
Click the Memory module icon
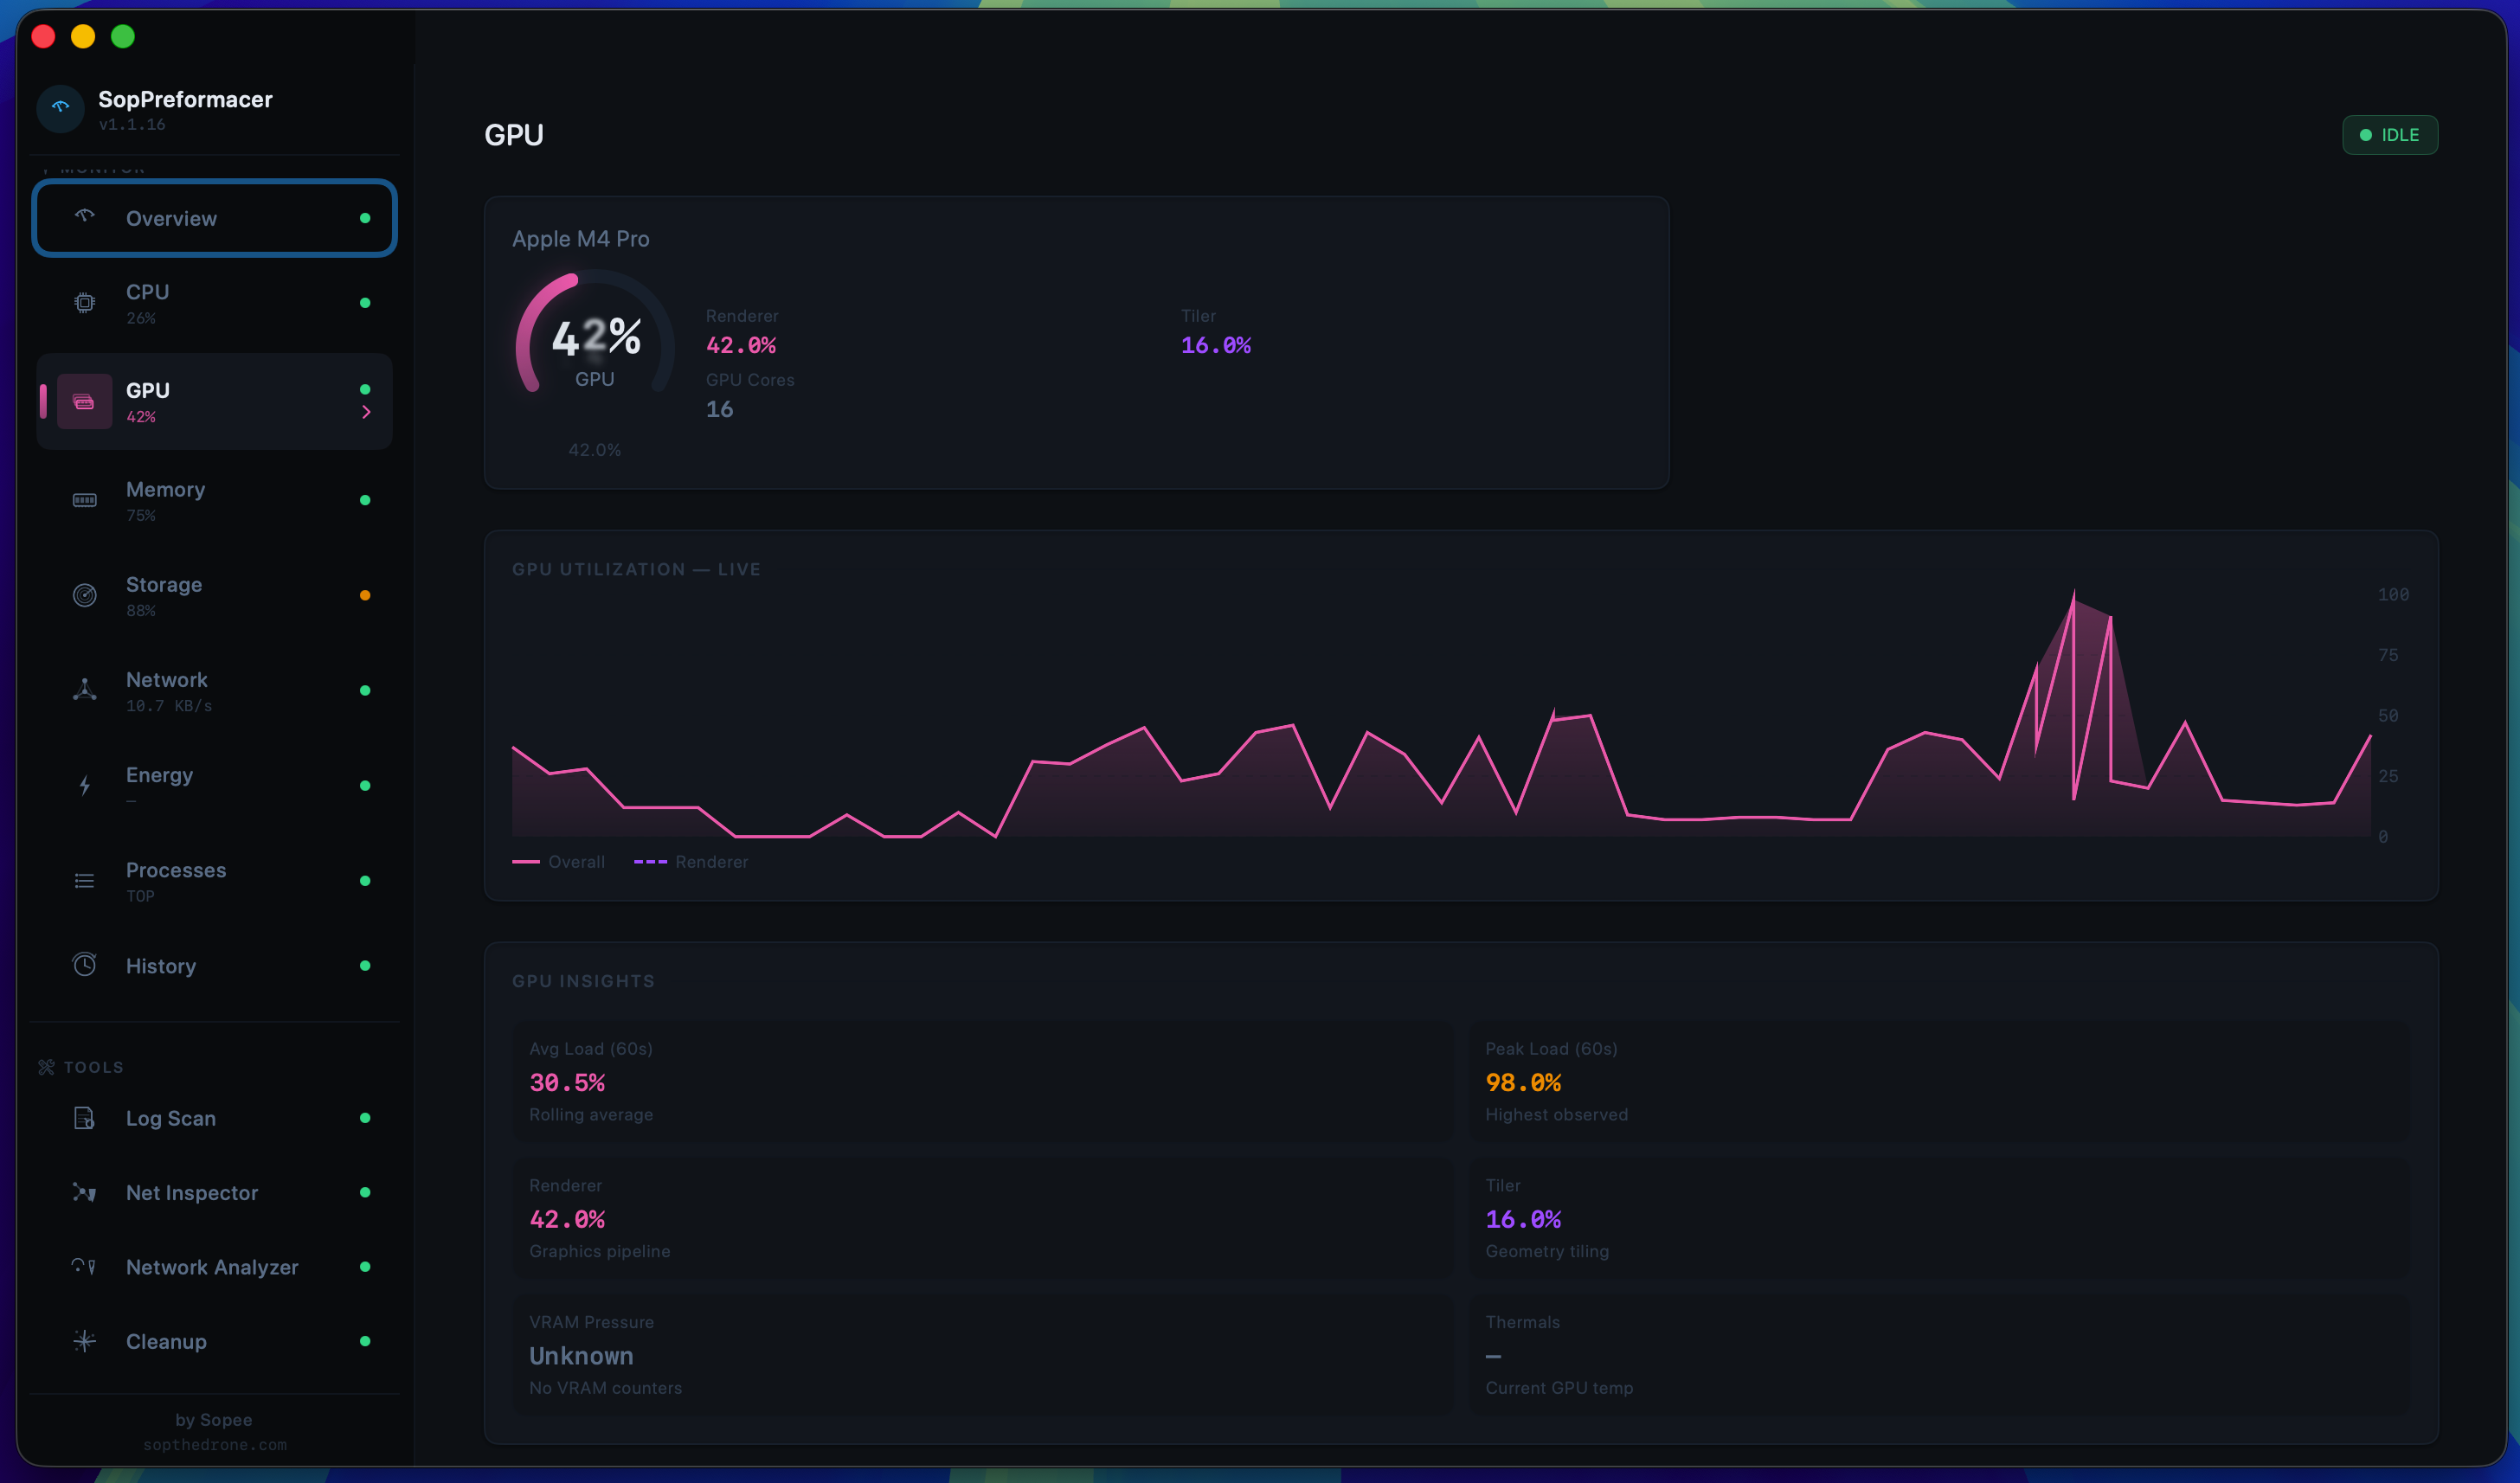[x=85, y=501]
